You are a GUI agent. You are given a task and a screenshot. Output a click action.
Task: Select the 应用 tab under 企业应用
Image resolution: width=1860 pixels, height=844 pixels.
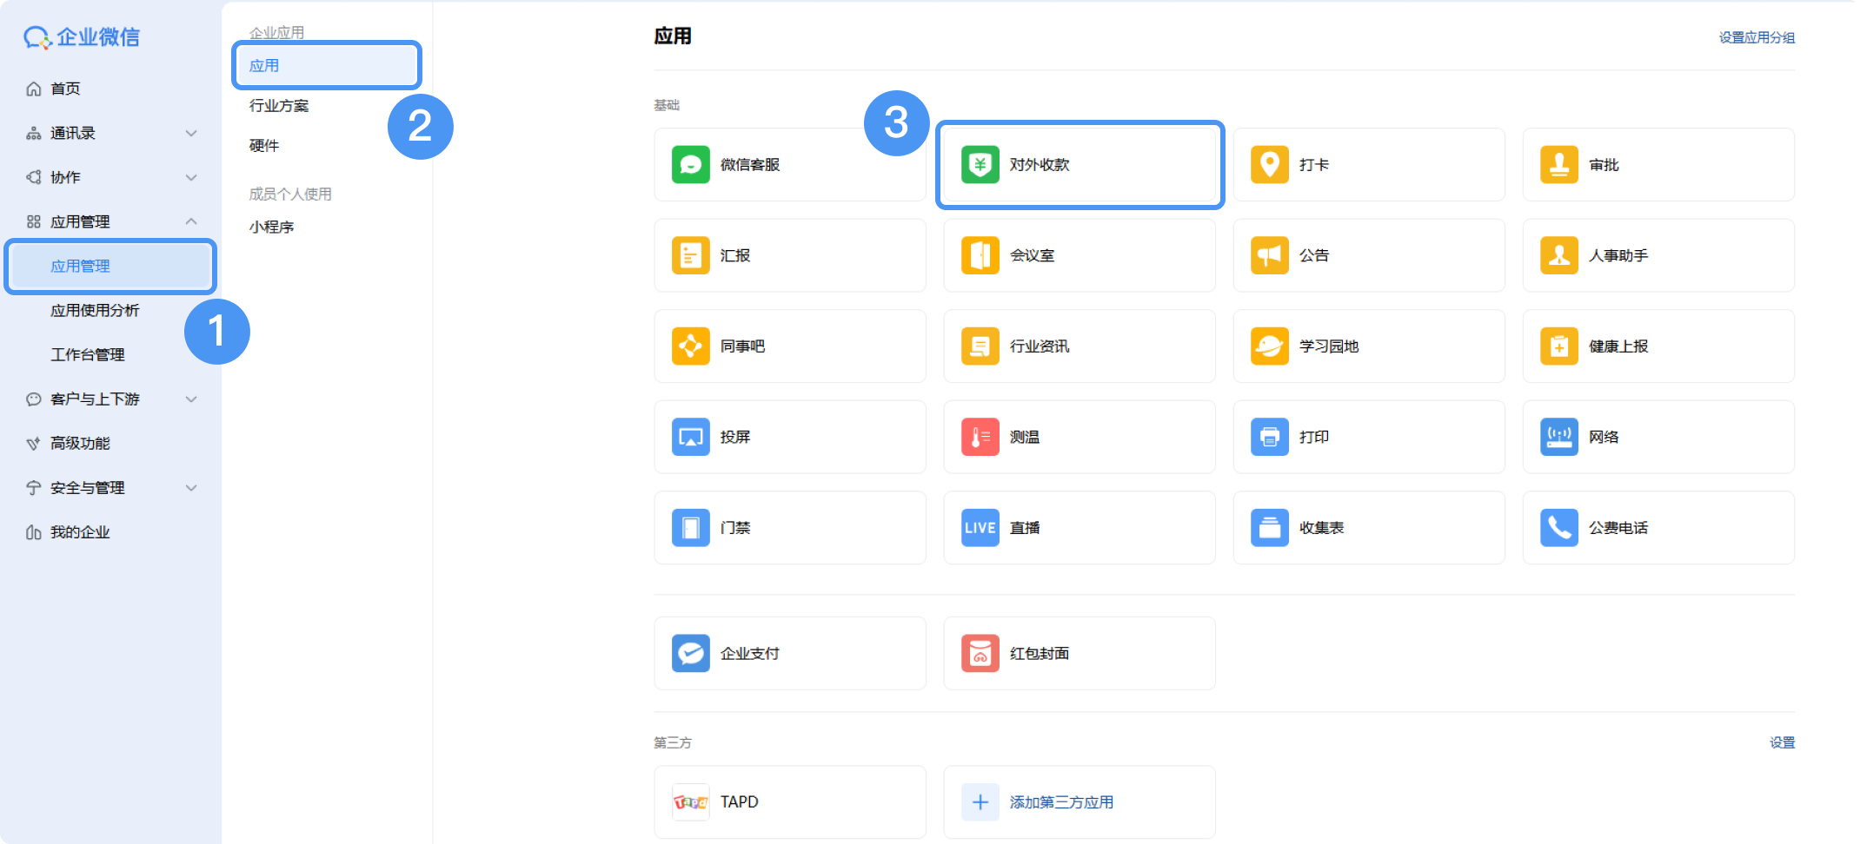tap(327, 65)
